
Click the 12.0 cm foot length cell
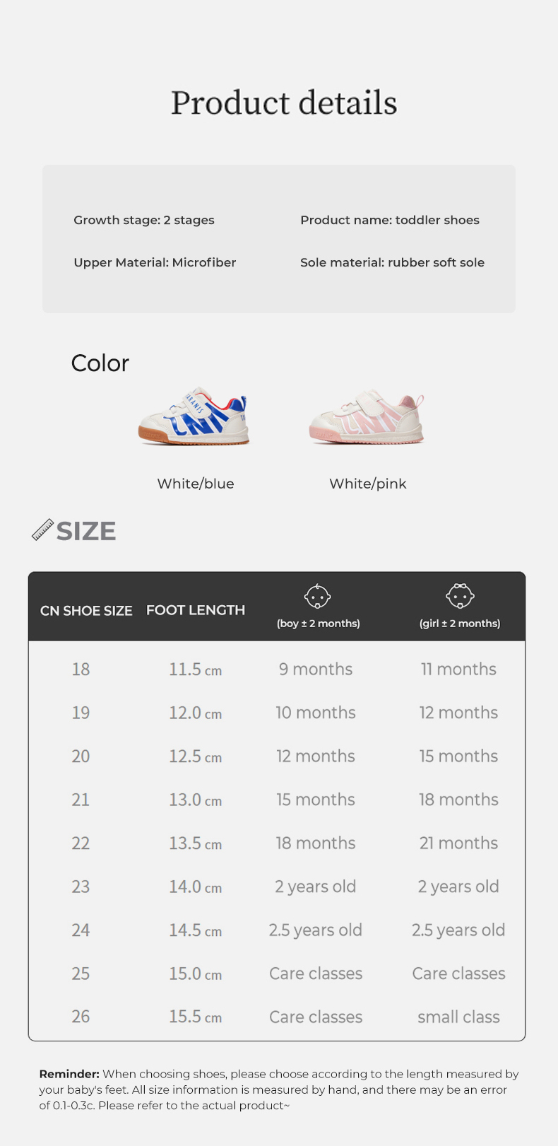click(195, 713)
